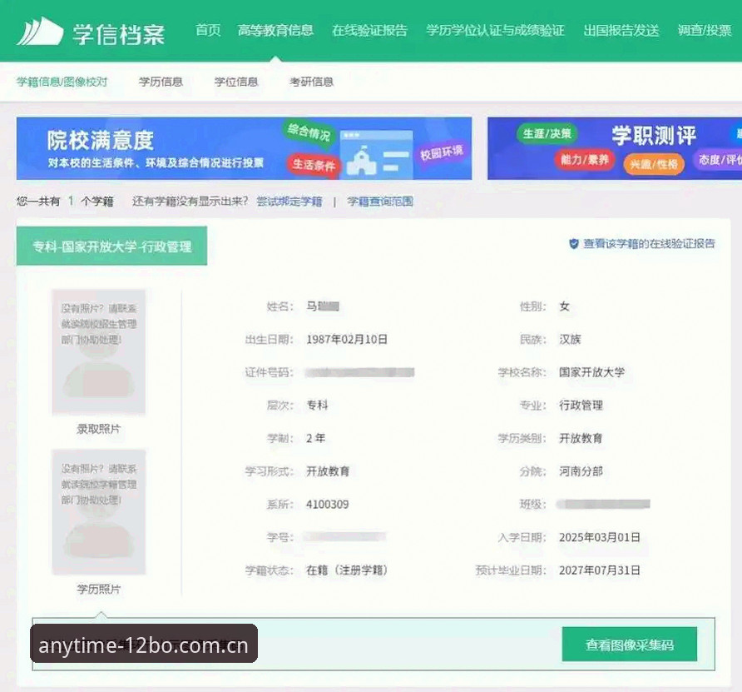Image resolution: width=742 pixels, height=692 pixels.
Task: Click enrollment date 2025年03月01日
Action: point(600,537)
